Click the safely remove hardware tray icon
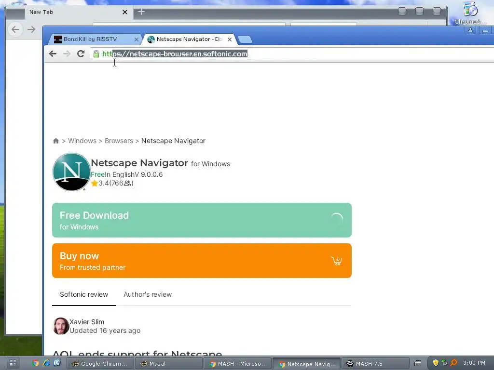This screenshot has width=494, height=370. point(444,363)
